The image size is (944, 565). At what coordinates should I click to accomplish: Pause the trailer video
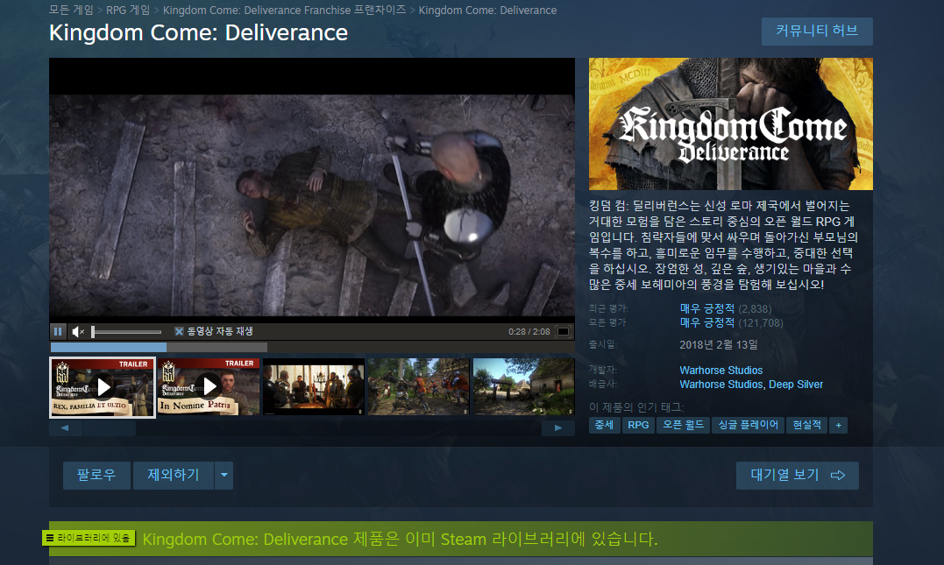58,331
